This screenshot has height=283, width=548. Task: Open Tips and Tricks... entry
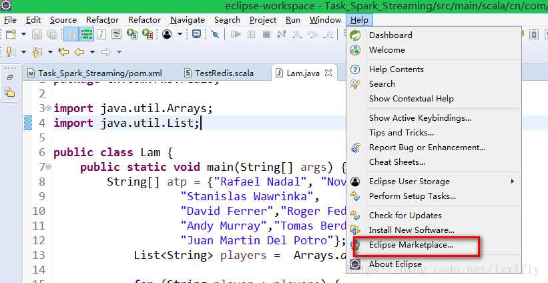click(434, 133)
